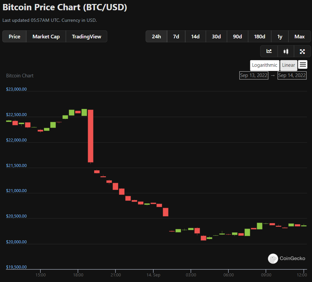Click the 09:00 time axis label
312x282 pixels.
(266, 275)
